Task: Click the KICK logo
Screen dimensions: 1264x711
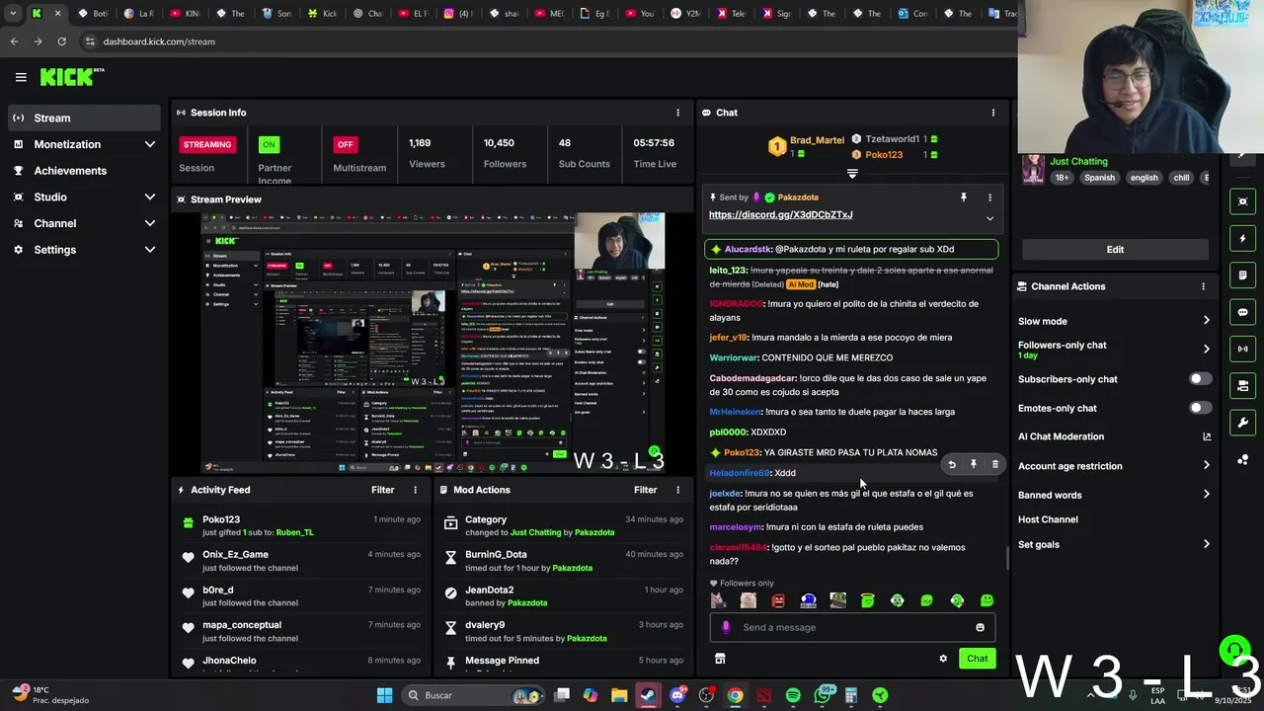Action: (71, 77)
